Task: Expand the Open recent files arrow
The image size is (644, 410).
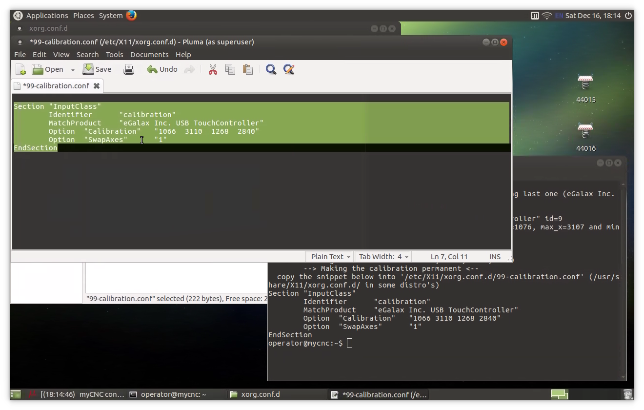Action: (73, 70)
